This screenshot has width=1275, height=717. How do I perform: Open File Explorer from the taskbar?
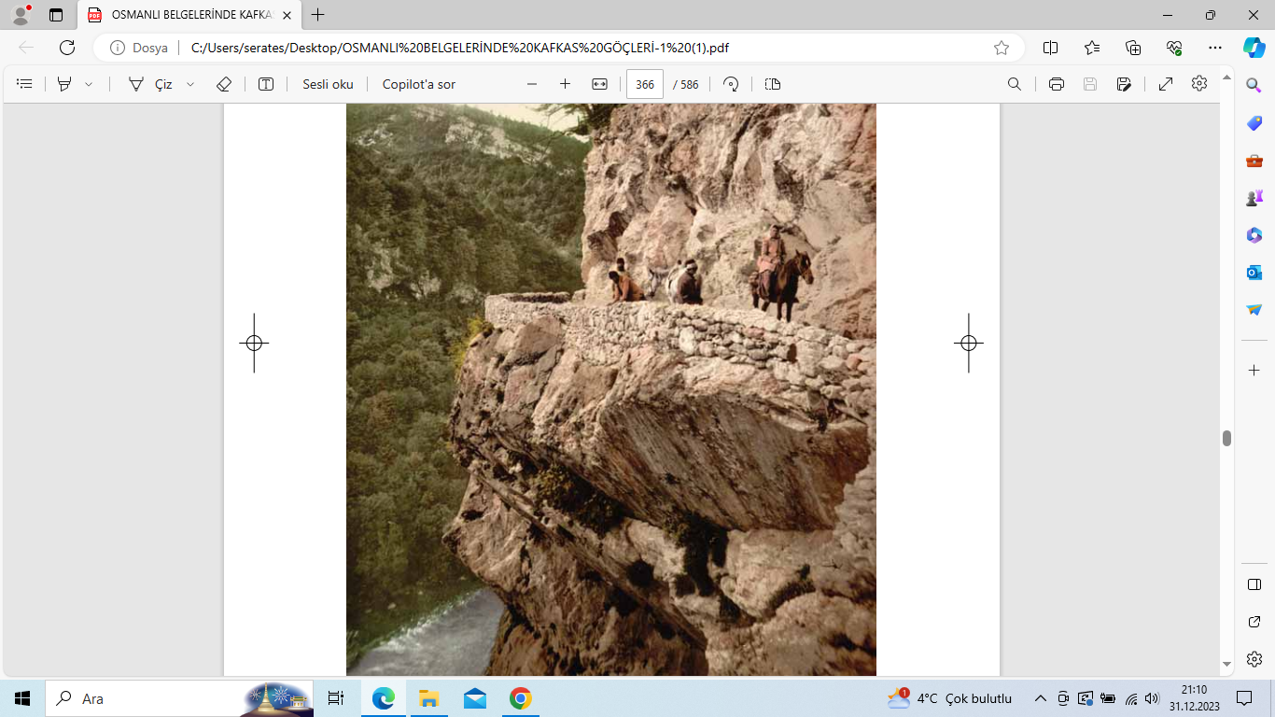click(428, 698)
